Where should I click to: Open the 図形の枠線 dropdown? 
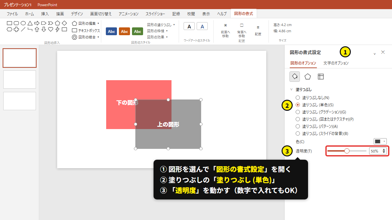coord(157,31)
